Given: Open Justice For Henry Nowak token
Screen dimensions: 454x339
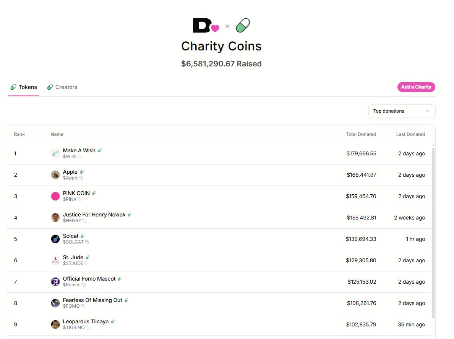Looking at the screenshot, I should pos(94,215).
